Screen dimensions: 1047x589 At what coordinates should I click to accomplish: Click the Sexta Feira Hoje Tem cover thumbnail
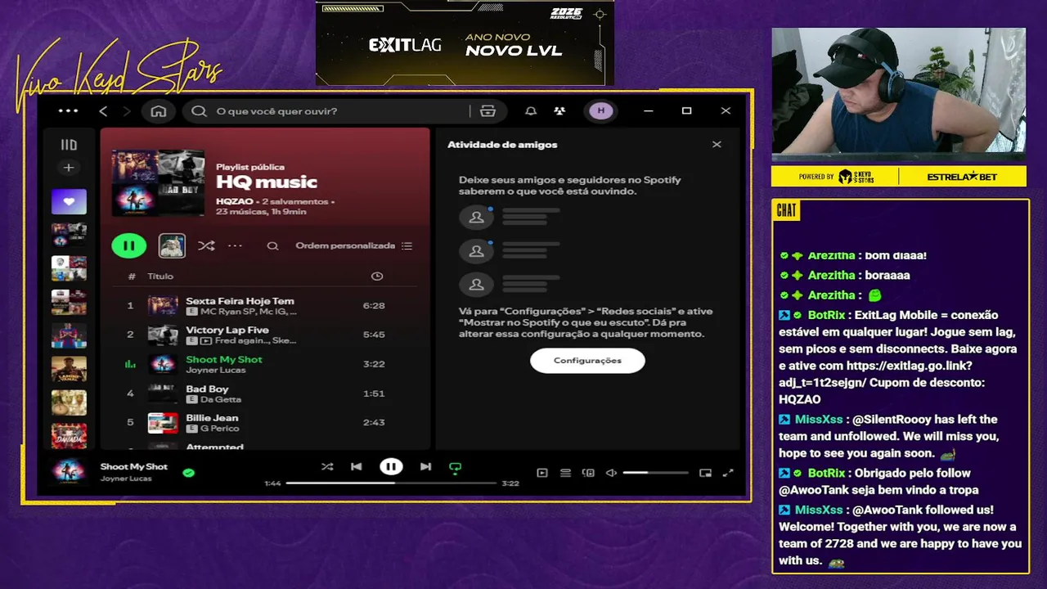tap(163, 306)
